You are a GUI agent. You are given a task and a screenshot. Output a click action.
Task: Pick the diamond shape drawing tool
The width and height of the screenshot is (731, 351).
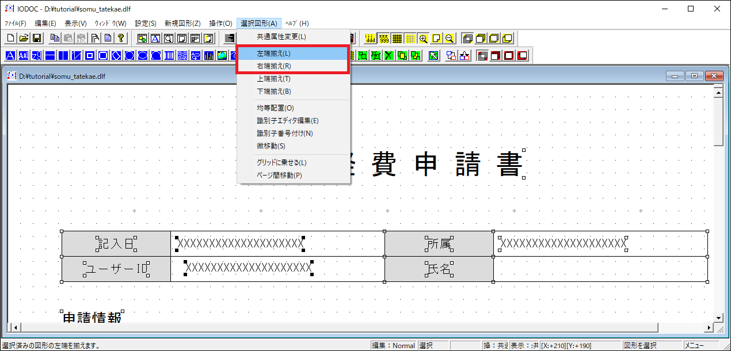116,56
